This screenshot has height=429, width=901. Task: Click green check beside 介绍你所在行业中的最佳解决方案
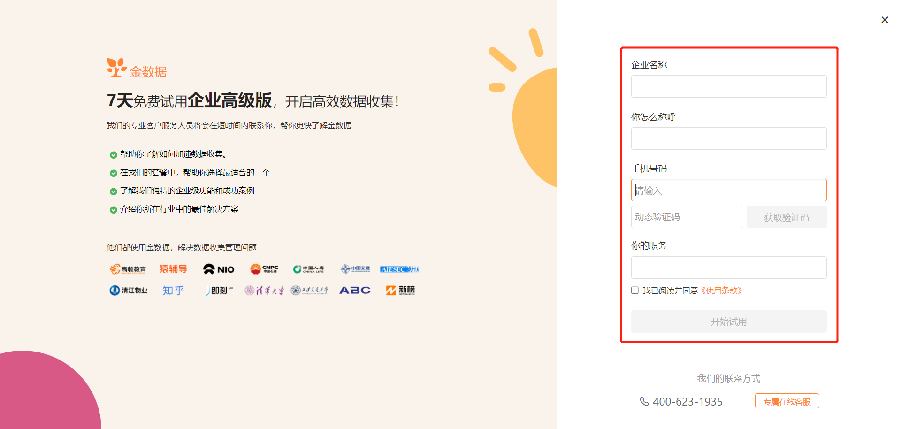pos(113,210)
